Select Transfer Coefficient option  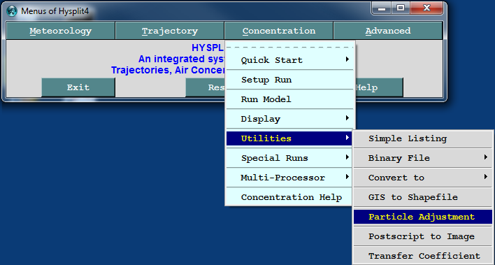click(423, 255)
